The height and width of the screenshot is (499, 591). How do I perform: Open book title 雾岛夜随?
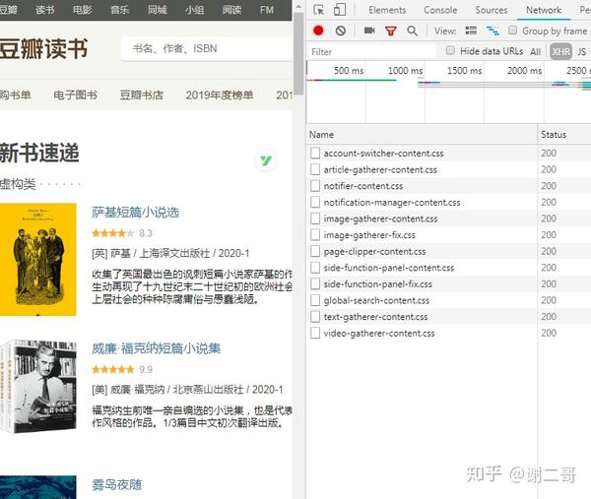(117, 484)
